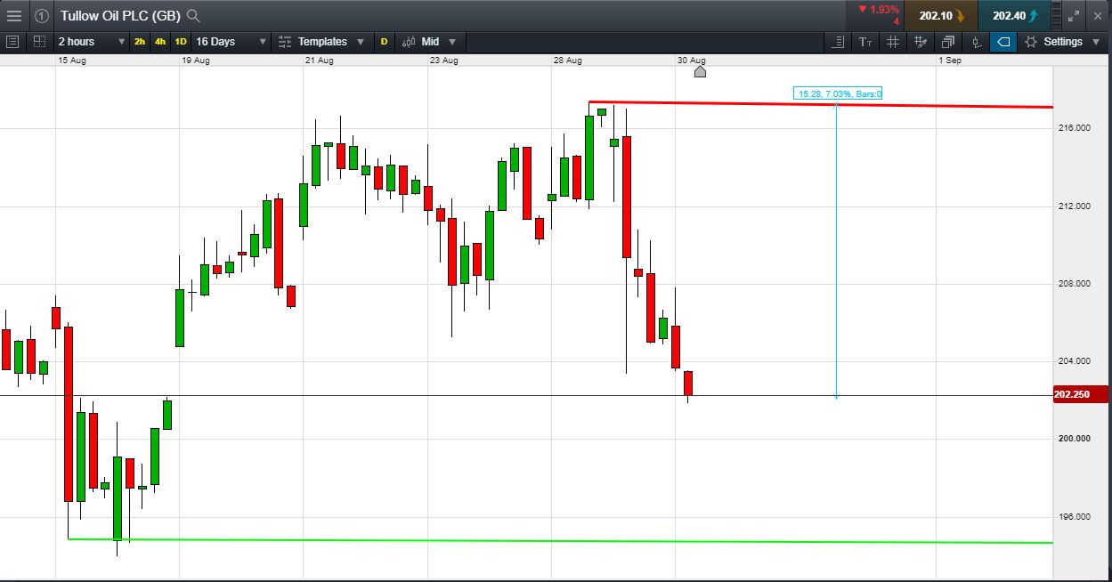Search for another instrument via magnifier icon
1112x582 pixels.
coord(193,16)
